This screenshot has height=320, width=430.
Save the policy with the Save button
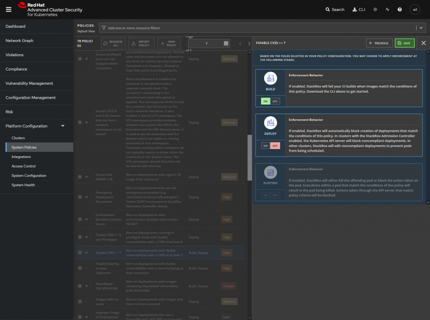[404, 43]
